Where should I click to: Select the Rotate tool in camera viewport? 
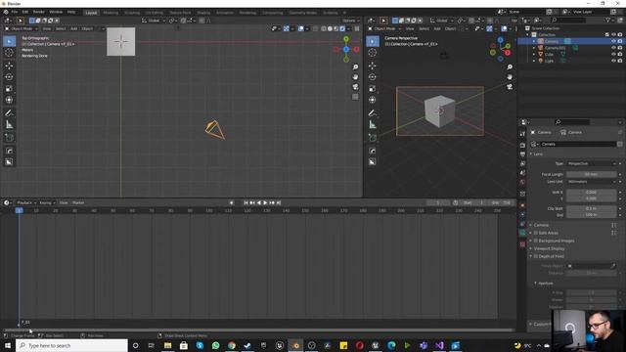373,77
